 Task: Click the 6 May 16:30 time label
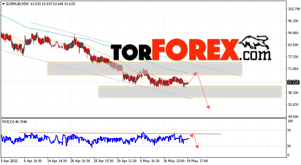150,161
